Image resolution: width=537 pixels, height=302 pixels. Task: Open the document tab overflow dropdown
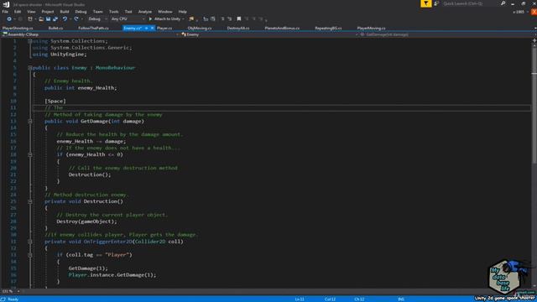coord(535,28)
